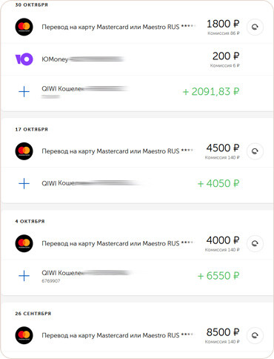The width and height of the screenshot is (274, 359).
Task: Repeat the 4000 ₽ Mastercard transfer
Action: 255,243
